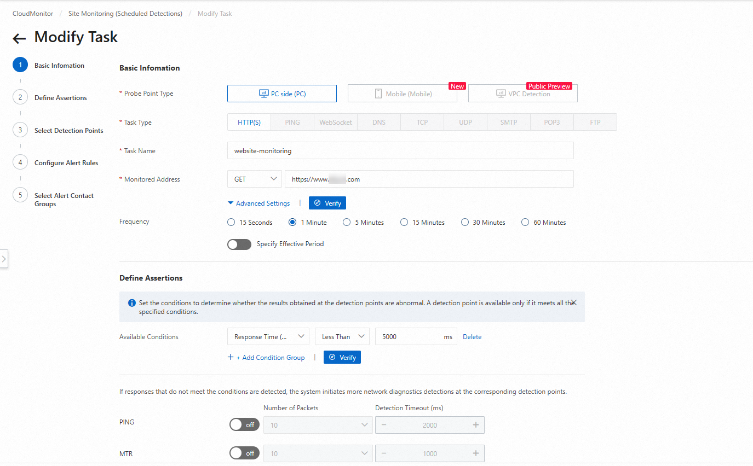Open the Less Than comparison dropdown

342,336
